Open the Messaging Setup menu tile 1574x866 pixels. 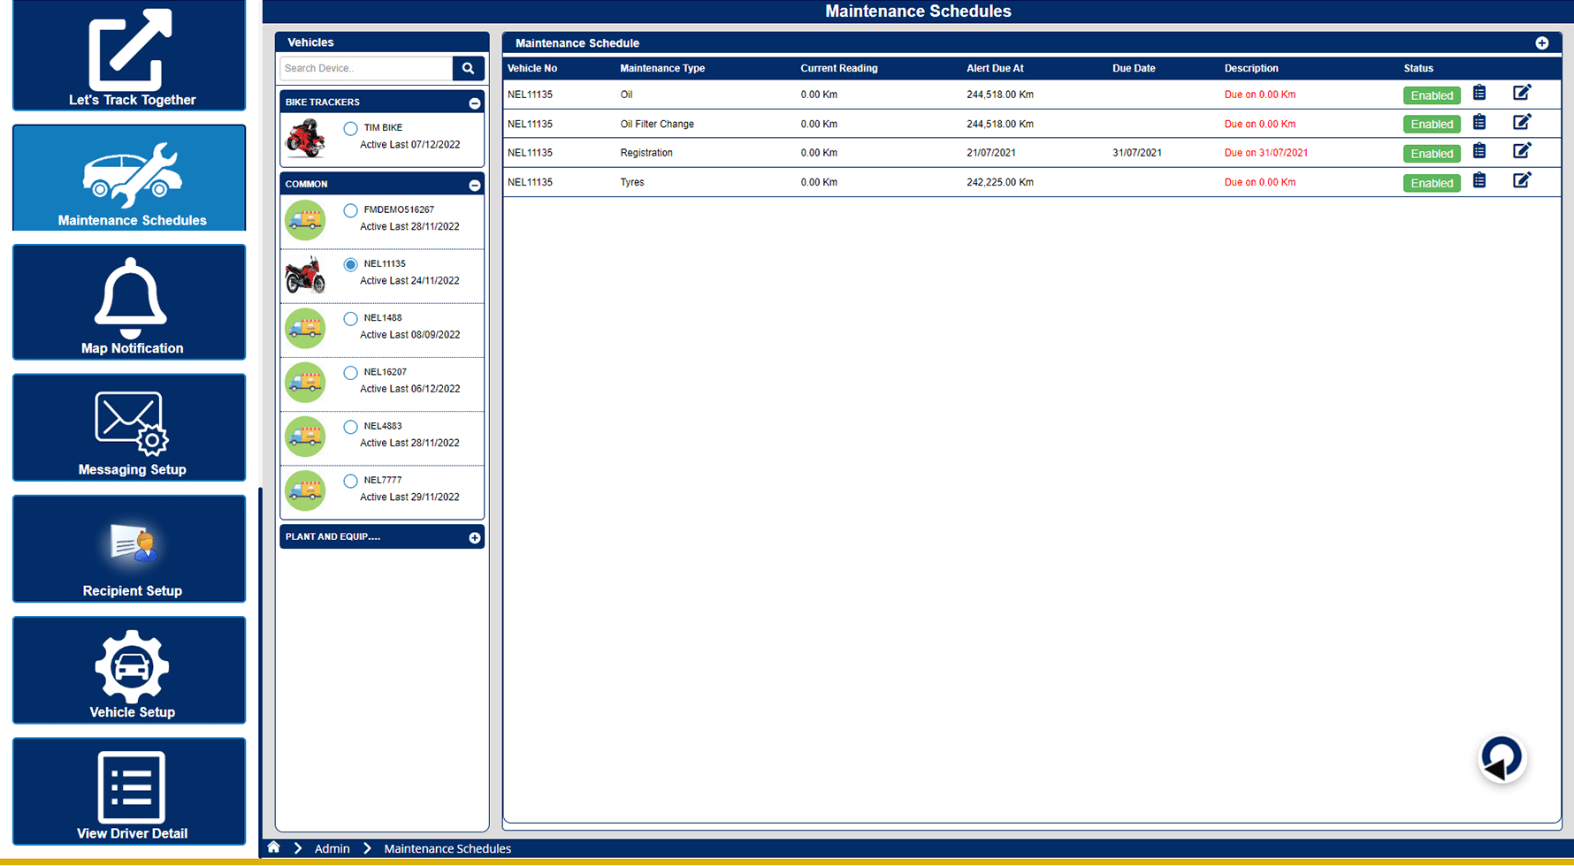[129, 428]
